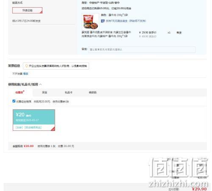Click the blue 7-day return badge icon

click(x=103, y=21)
